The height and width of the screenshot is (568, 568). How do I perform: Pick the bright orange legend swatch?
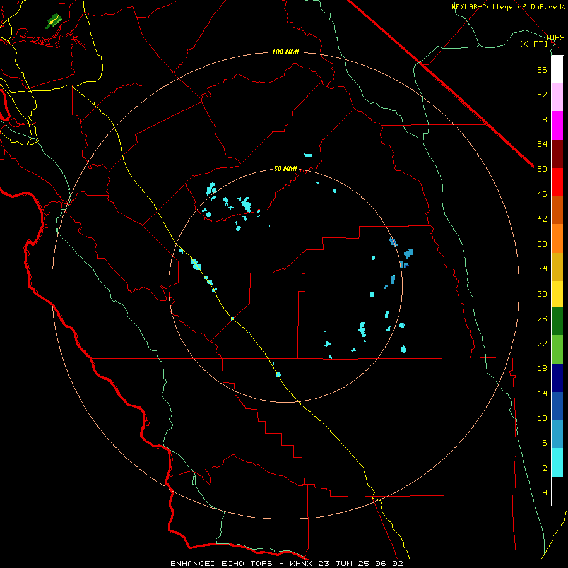coord(557,239)
